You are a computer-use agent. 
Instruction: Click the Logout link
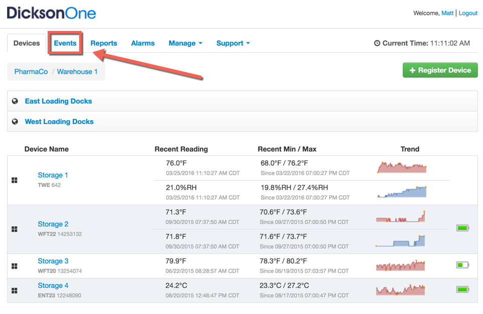(x=468, y=13)
